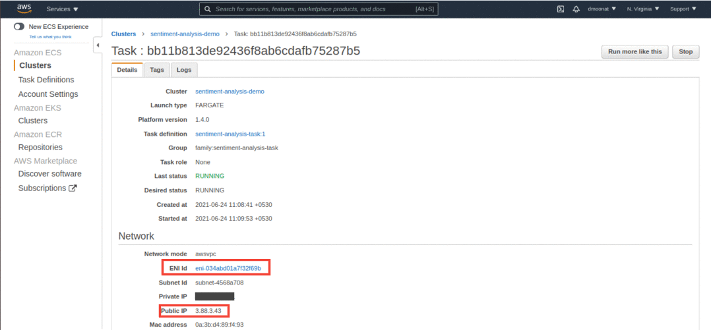Open the notifications bell icon

(576, 9)
